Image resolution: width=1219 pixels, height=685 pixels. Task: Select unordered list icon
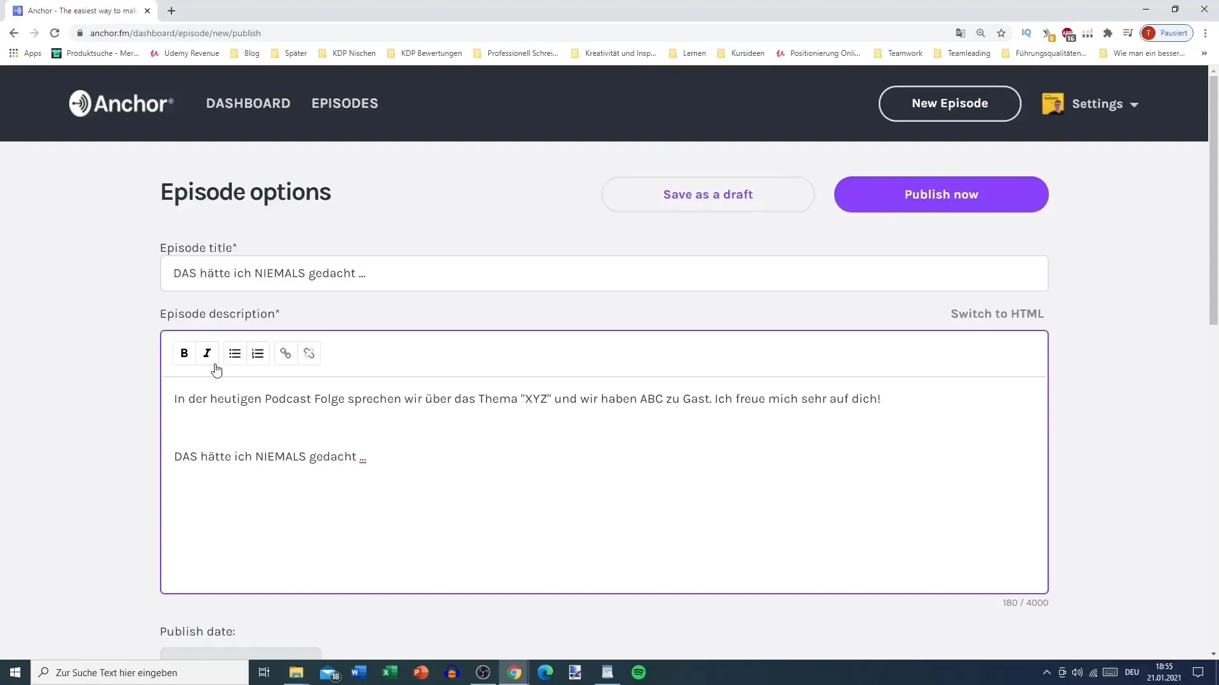234,353
